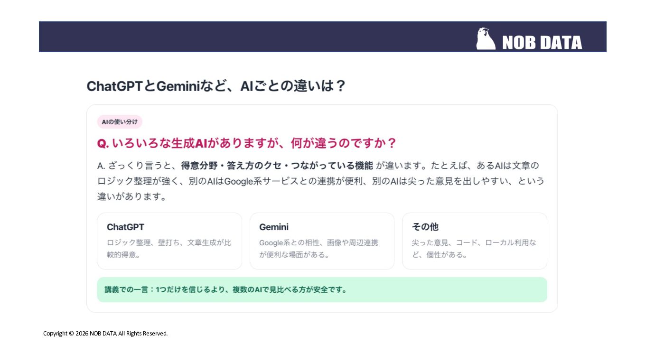Click その他 card description 尖った意見、コード

(474, 249)
